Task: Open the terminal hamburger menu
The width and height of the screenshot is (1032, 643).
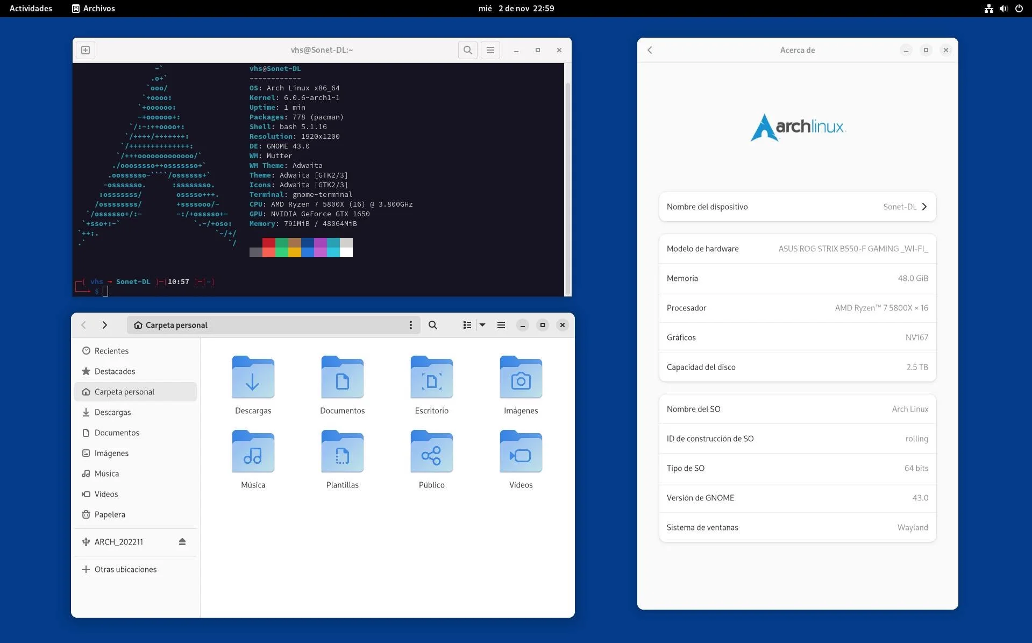Action: [490, 50]
